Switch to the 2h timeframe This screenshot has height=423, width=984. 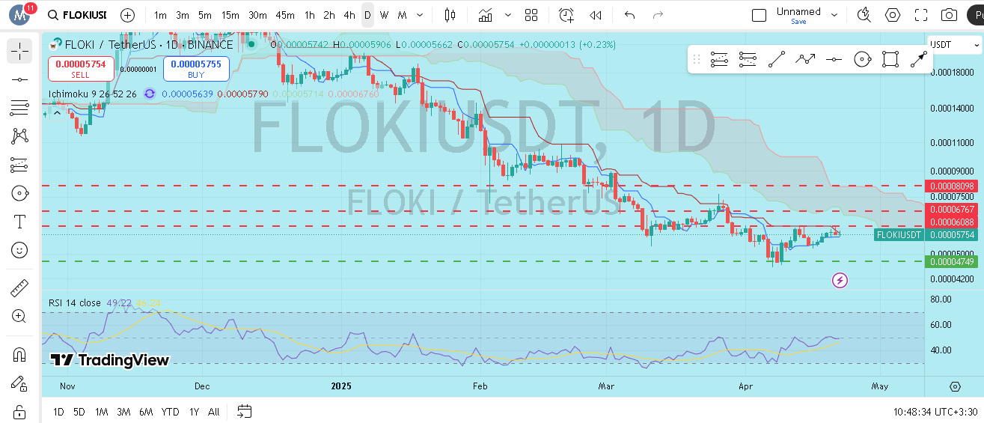coord(329,15)
